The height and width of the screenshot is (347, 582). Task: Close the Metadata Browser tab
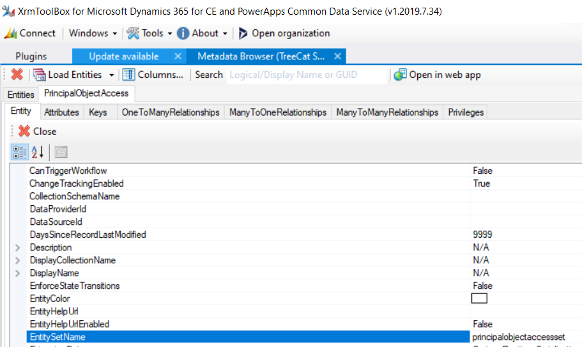click(x=337, y=56)
